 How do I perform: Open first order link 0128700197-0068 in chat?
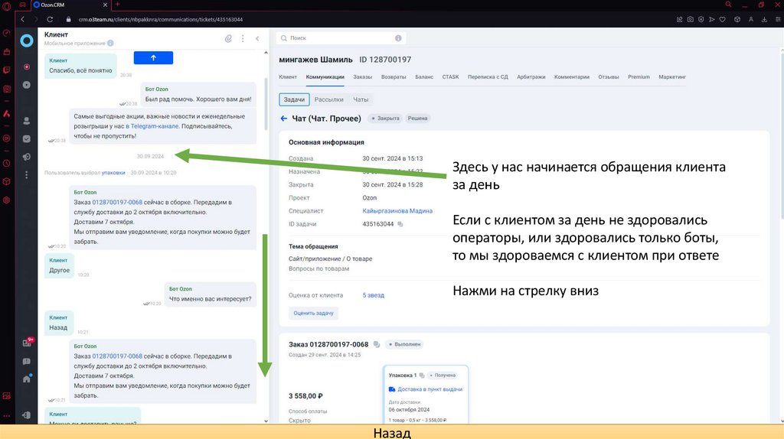click(117, 202)
